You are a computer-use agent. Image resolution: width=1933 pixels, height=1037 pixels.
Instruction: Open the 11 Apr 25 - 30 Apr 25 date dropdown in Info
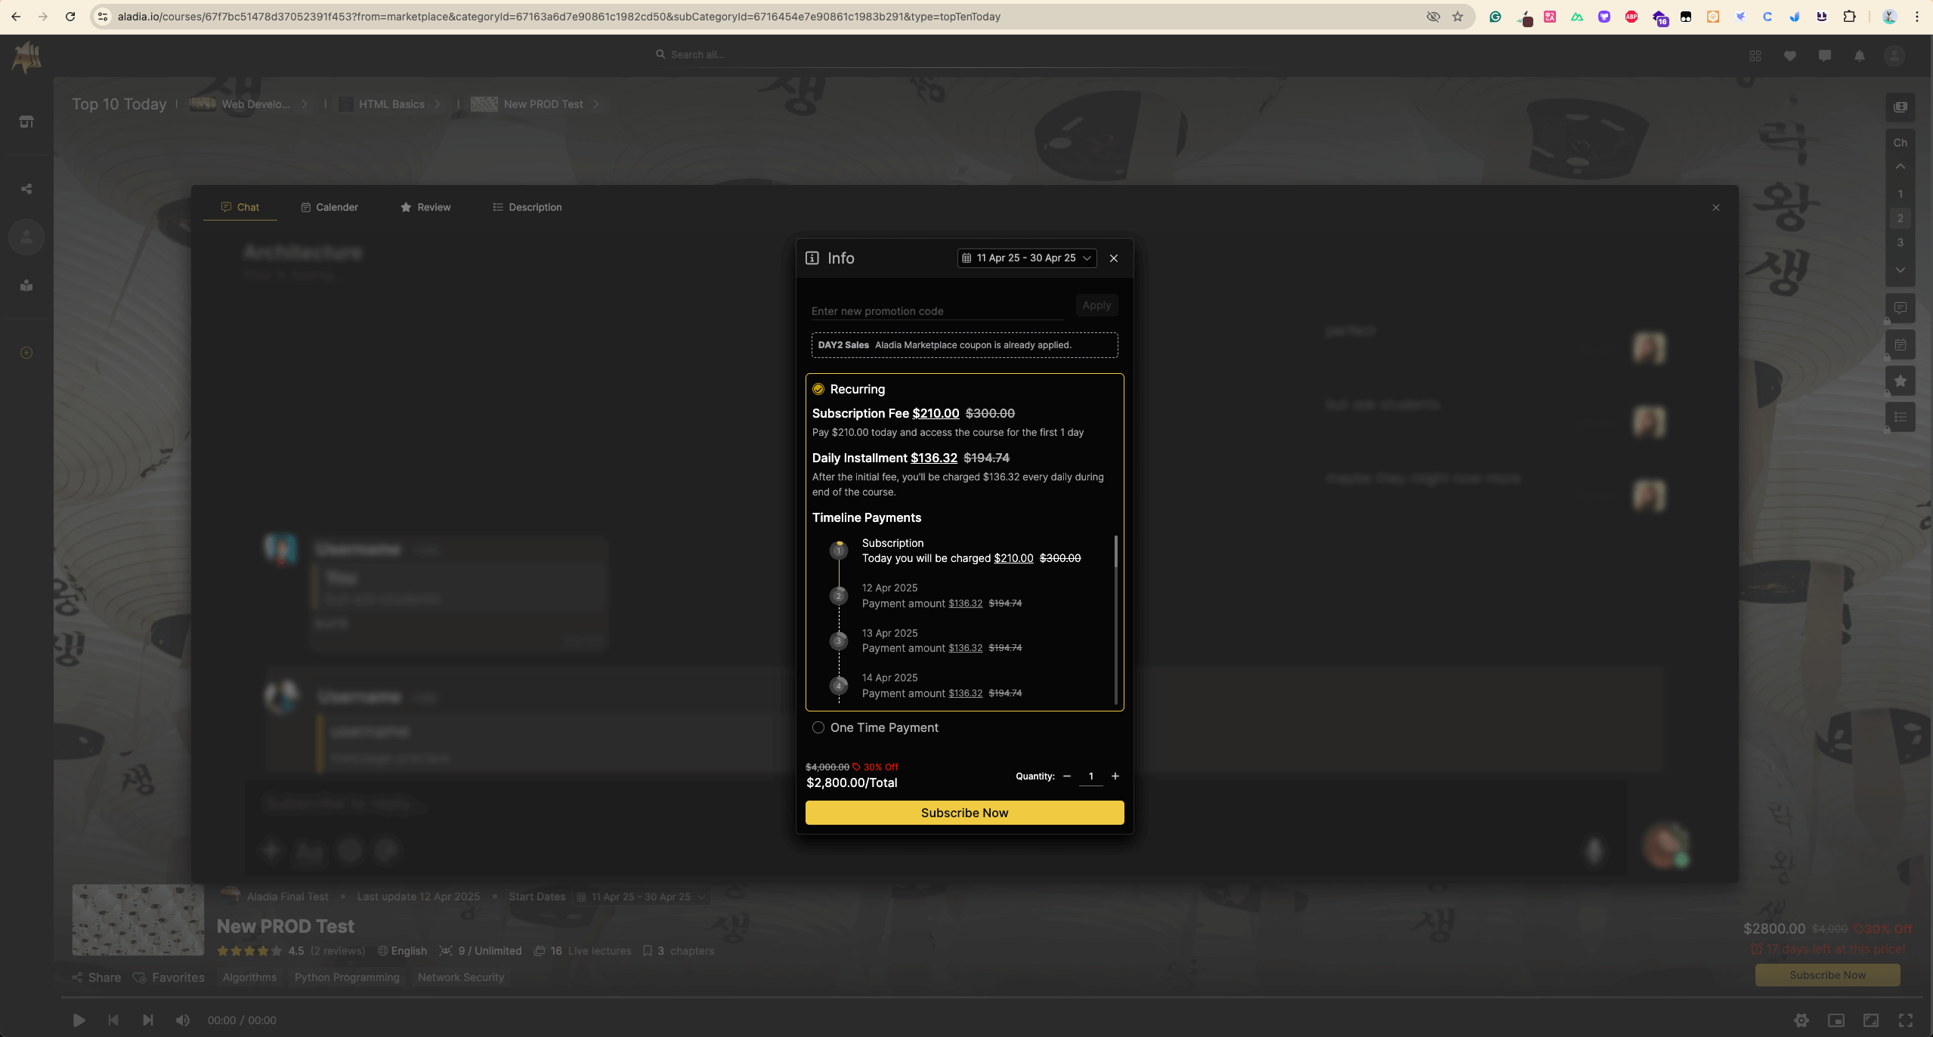pyautogui.click(x=1026, y=258)
